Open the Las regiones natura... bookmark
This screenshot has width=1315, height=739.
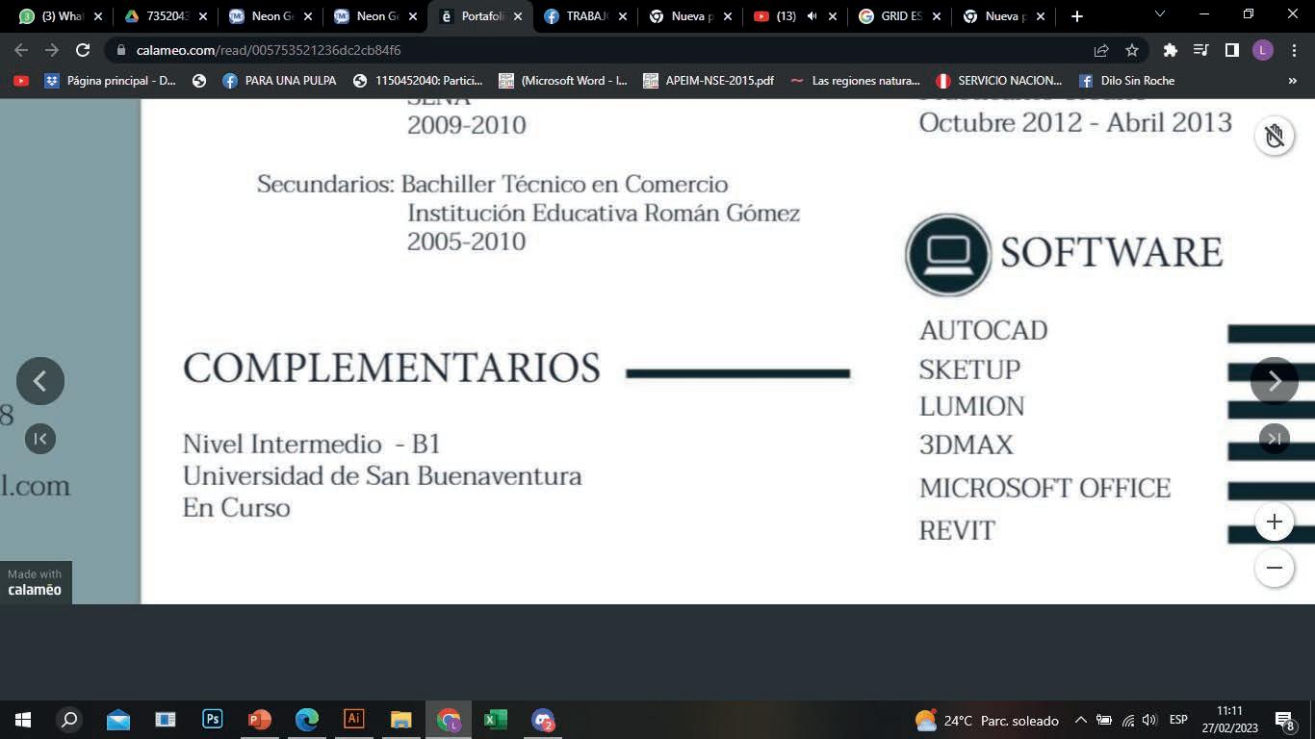point(855,81)
